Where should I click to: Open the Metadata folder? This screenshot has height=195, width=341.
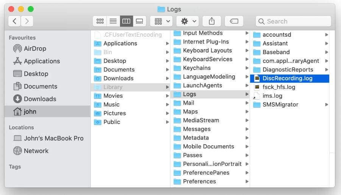coord(210,138)
